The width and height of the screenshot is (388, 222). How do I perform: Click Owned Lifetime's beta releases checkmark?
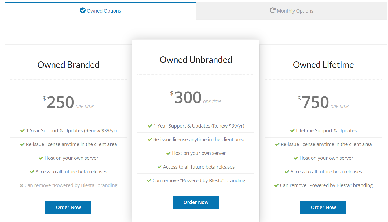[287, 172]
